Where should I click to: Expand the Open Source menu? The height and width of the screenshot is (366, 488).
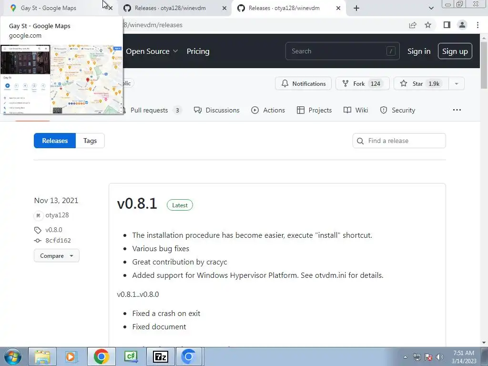click(x=152, y=51)
